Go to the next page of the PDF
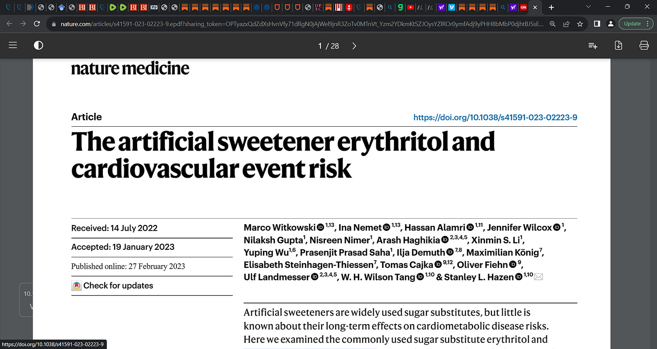The height and width of the screenshot is (349, 657). pos(354,46)
